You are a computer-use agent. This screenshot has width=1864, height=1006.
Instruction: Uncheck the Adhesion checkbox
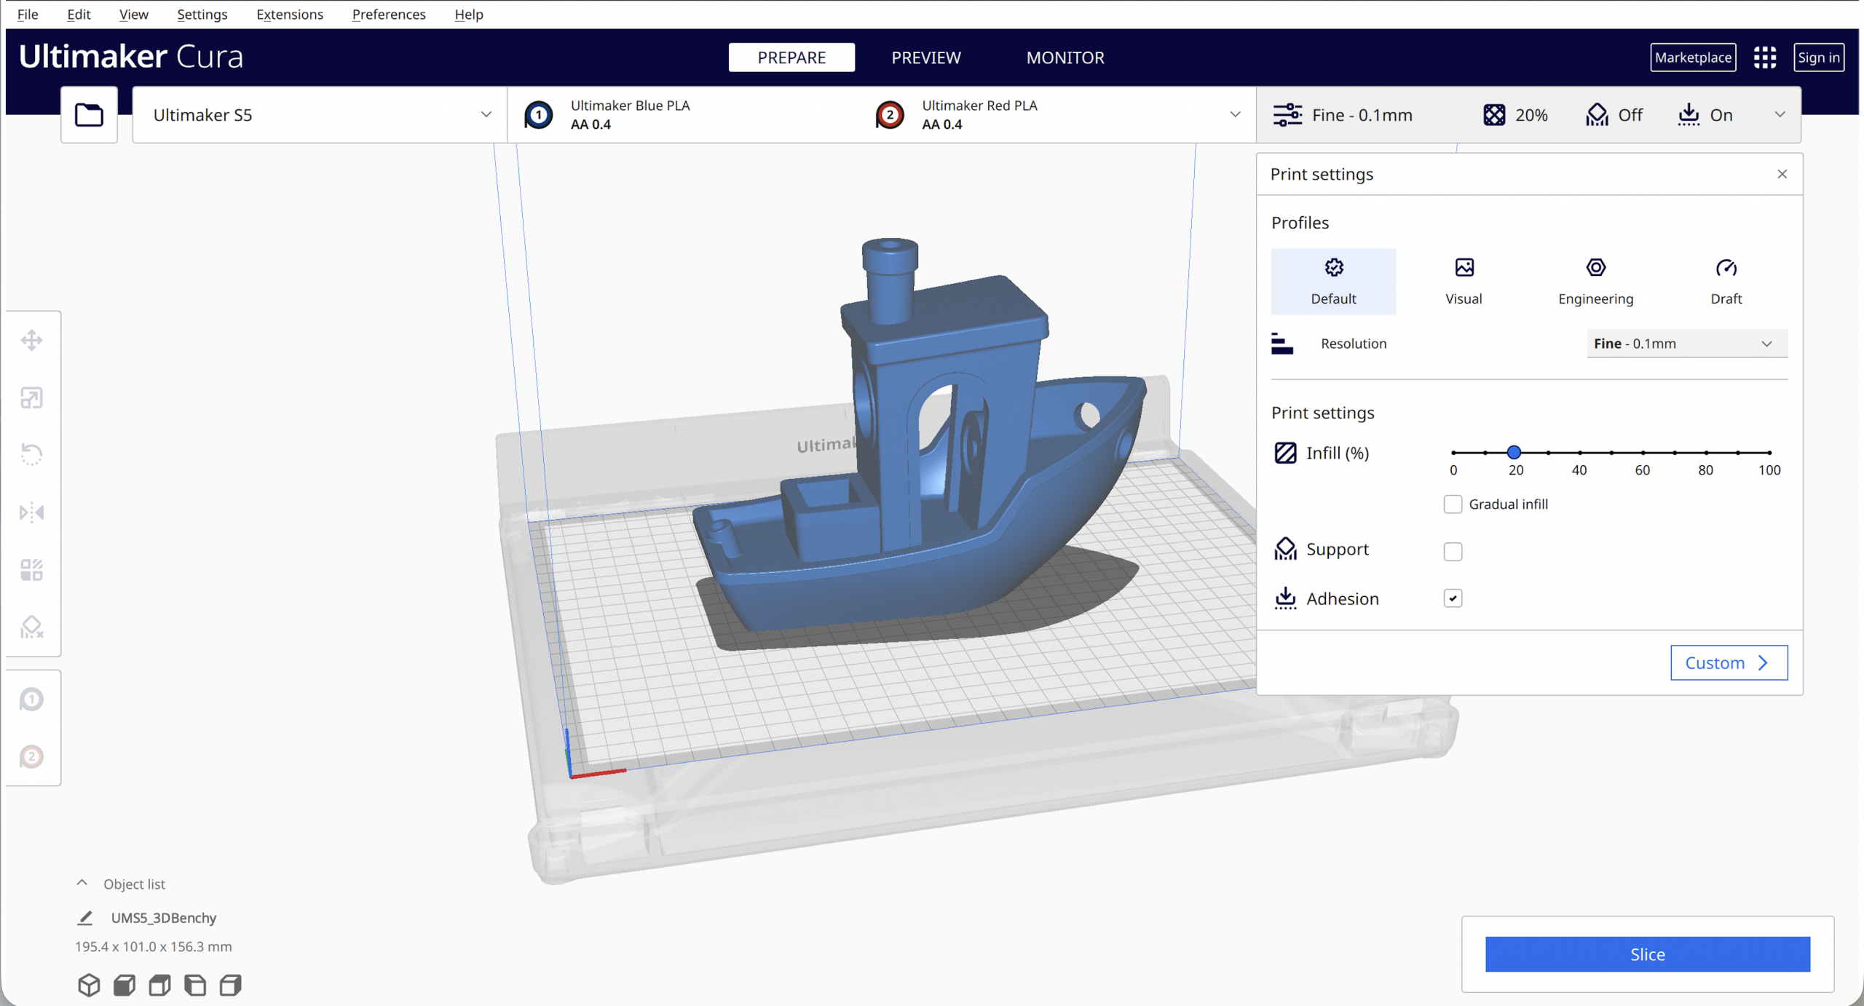[x=1453, y=598]
